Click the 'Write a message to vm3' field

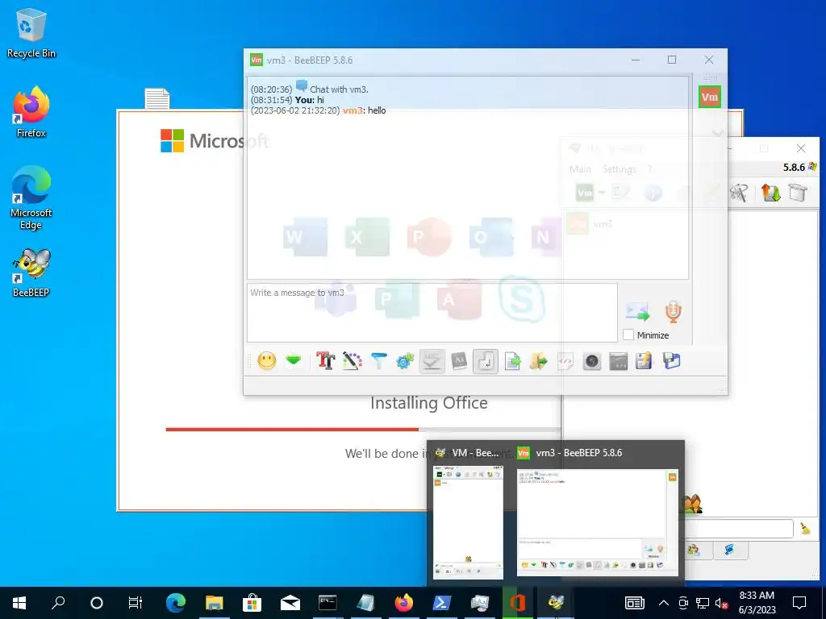[432, 313]
